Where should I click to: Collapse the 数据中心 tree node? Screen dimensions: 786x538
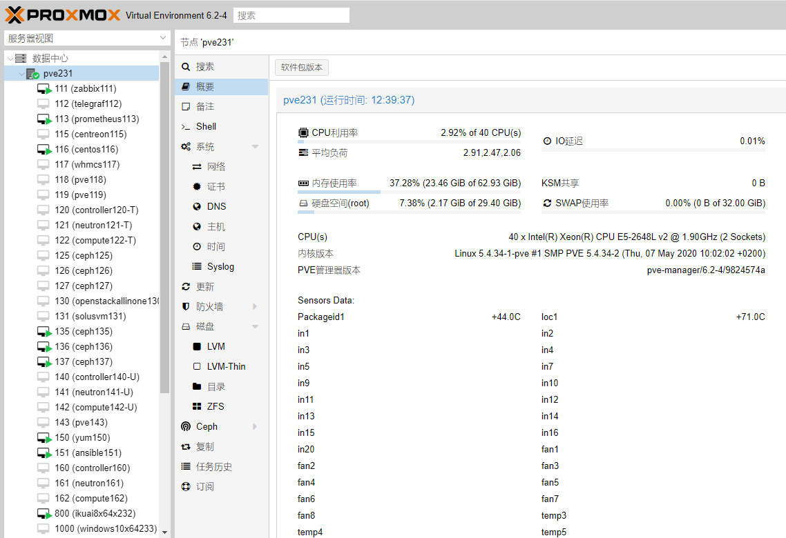[10, 59]
